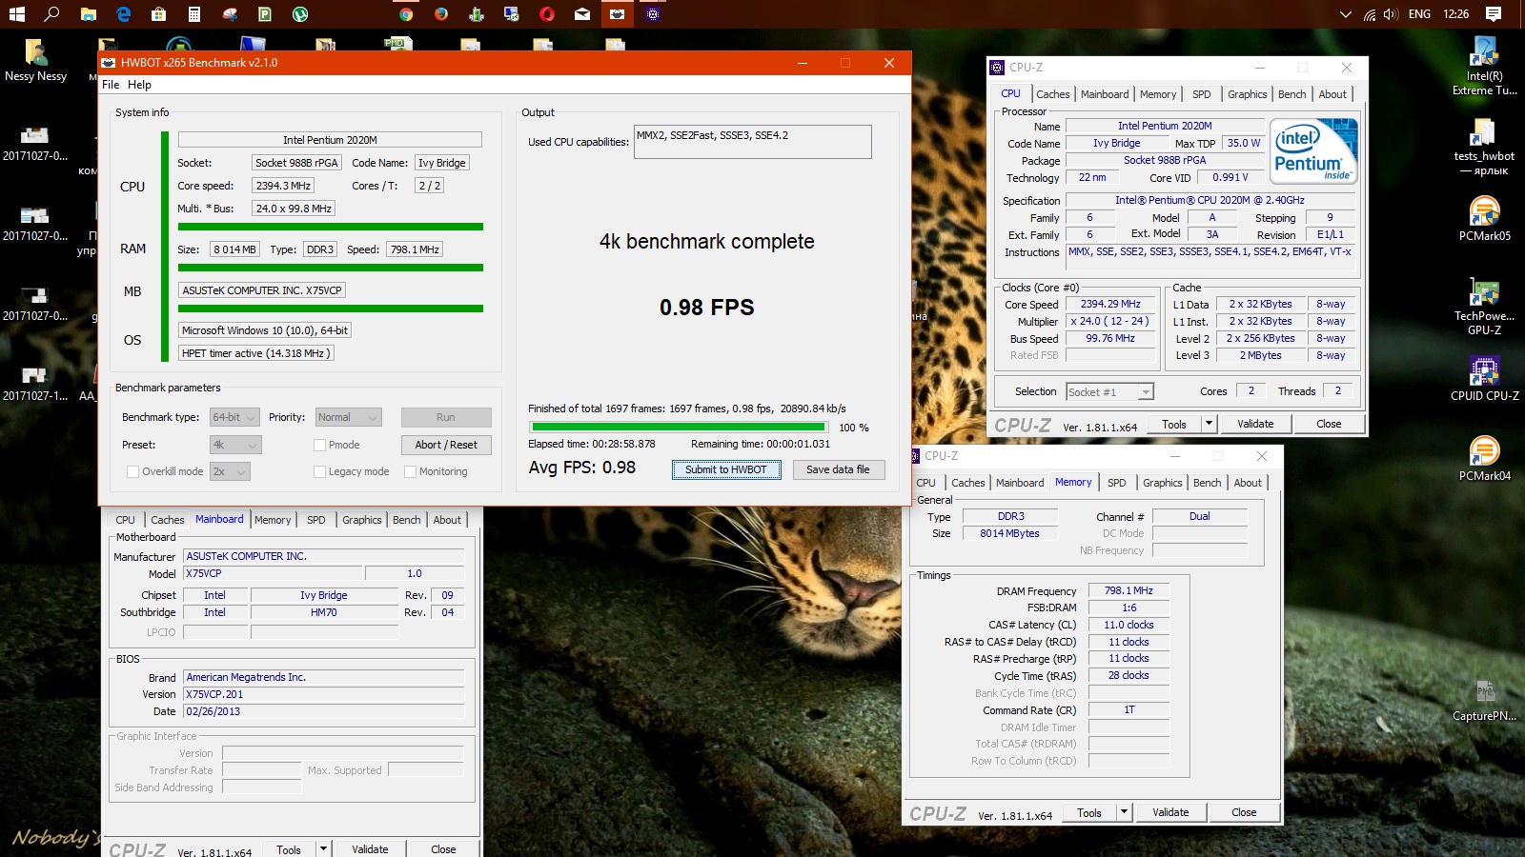This screenshot has width=1525, height=857.
Task: Click the Intel Pentium 2020M field in HWBOT
Action: tap(330, 140)
